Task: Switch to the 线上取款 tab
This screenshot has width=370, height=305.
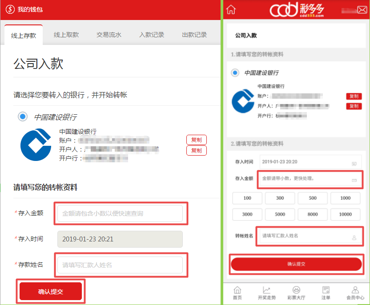Action: point(66,35)
